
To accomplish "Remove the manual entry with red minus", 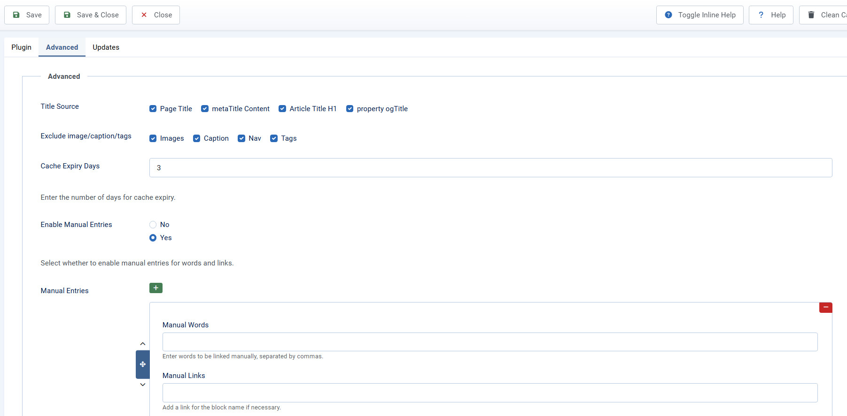I will (825, 308).
